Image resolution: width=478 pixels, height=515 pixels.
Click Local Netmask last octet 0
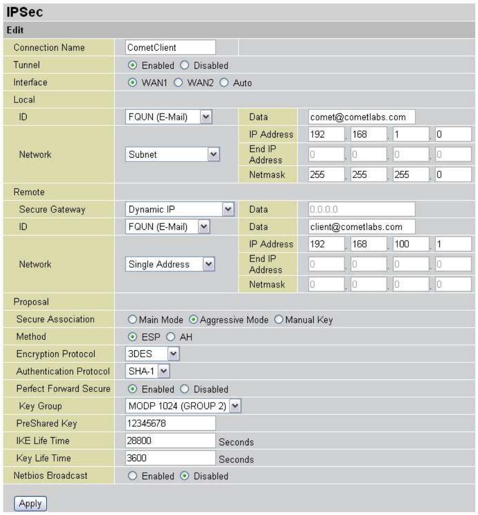pos(453,174)
